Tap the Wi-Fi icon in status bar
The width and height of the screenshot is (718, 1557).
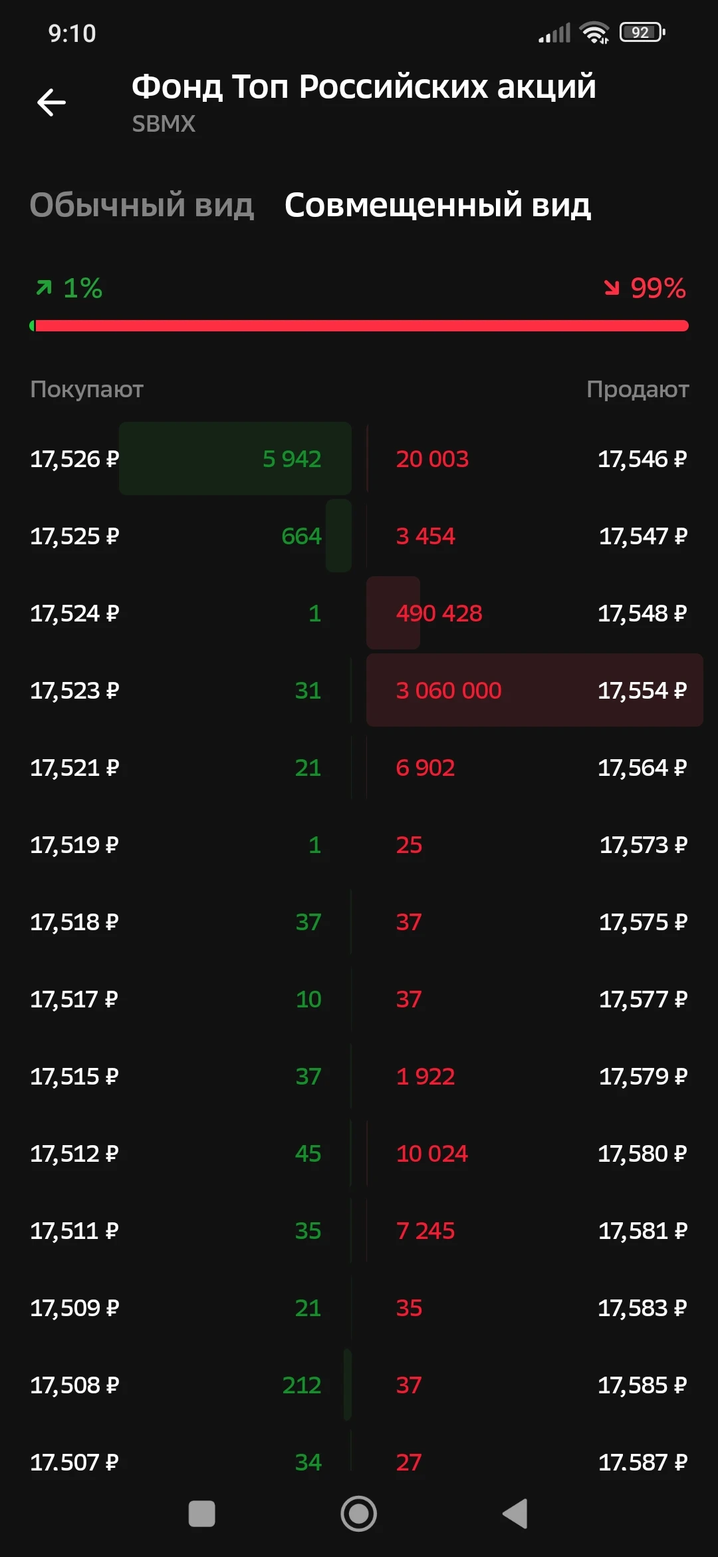(594, 33)
